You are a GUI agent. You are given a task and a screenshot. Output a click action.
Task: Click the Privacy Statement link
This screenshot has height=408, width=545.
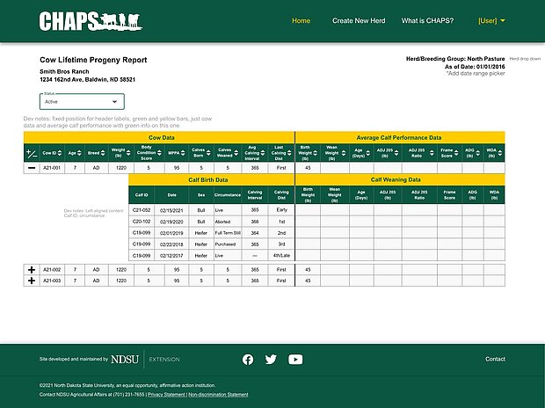coord(166,395)
